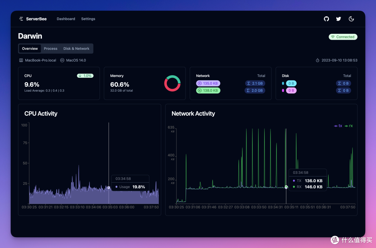Click the sigma icon on the 2.1 GB total
The width and height of the screenshot is (376, 248).
click(248, 83)
